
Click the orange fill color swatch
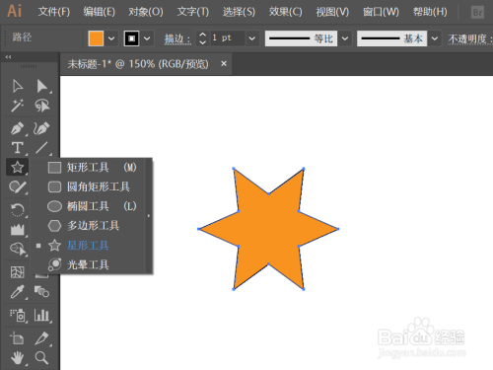(x=96, y=38)
